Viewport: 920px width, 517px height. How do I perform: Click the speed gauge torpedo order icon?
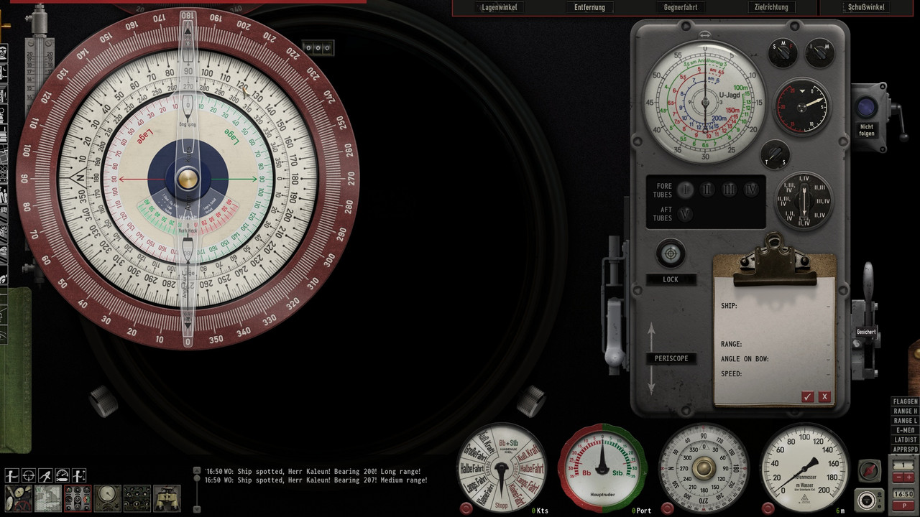pos(63,475)
